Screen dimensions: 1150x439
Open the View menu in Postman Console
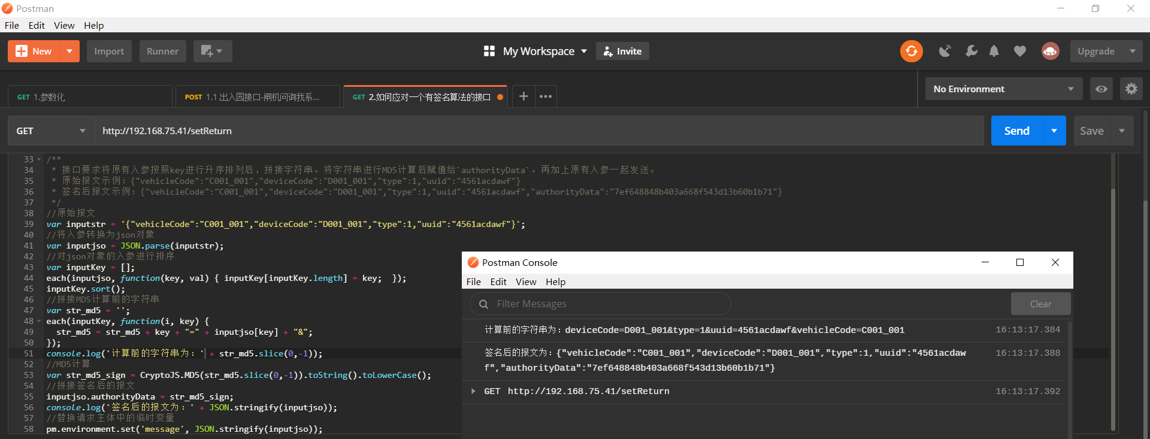point(525,282)
